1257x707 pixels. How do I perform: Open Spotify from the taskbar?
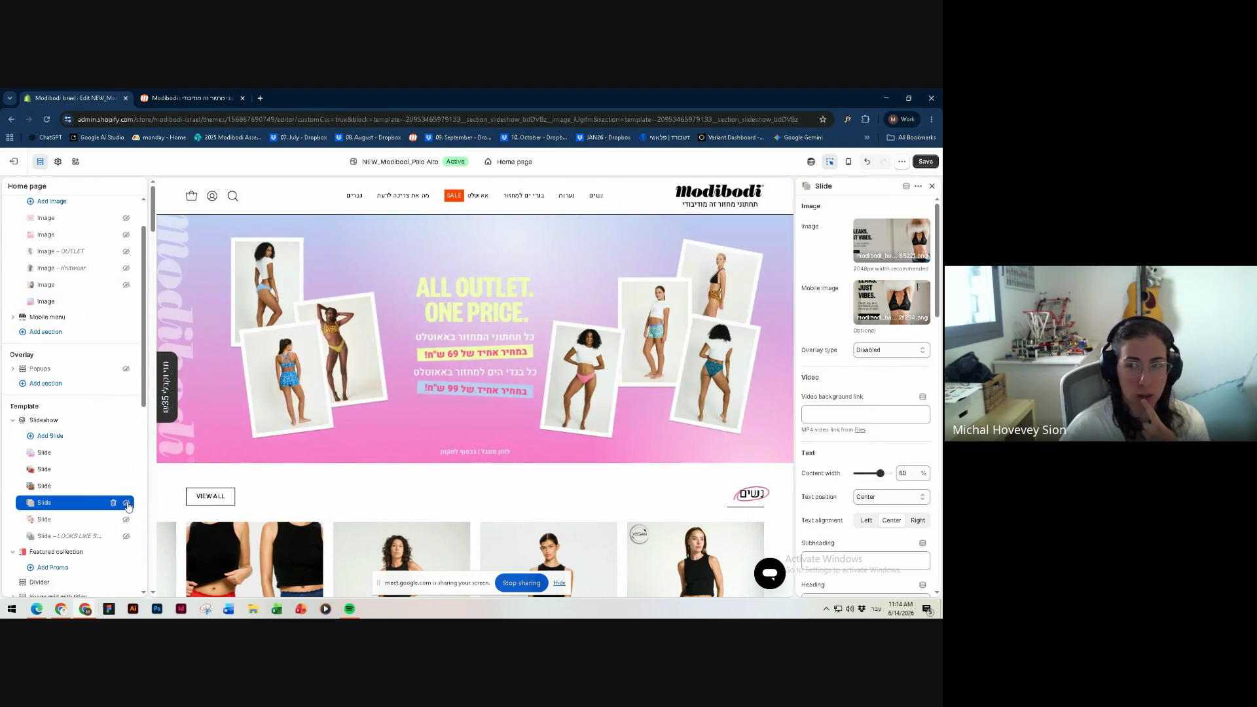(350, 609)
